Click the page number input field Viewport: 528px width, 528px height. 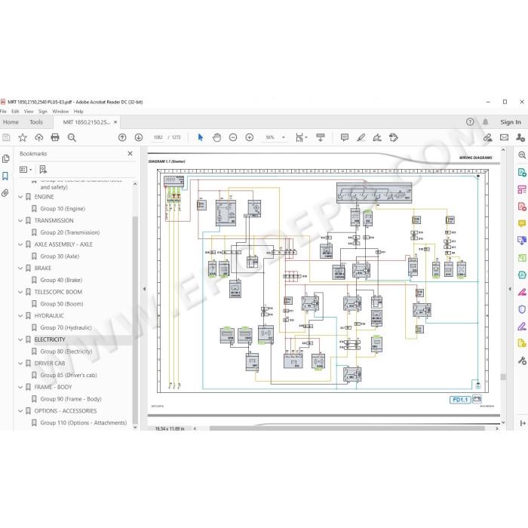(158, 137)
